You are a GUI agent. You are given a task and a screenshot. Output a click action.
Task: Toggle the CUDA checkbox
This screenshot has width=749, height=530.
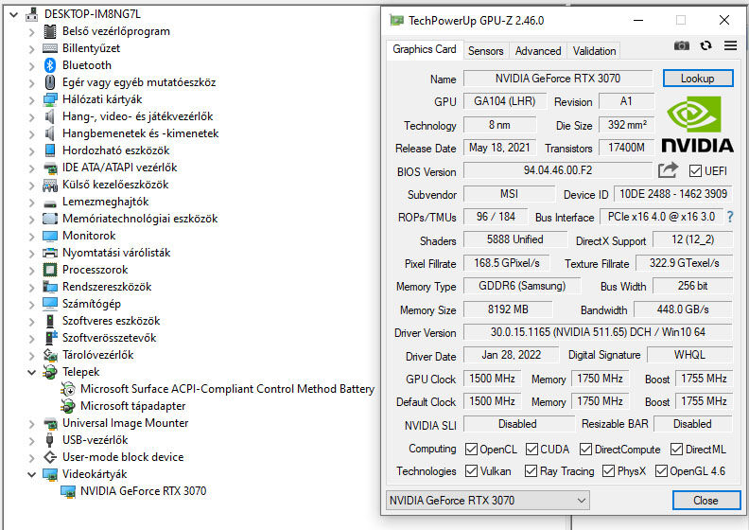531,450
